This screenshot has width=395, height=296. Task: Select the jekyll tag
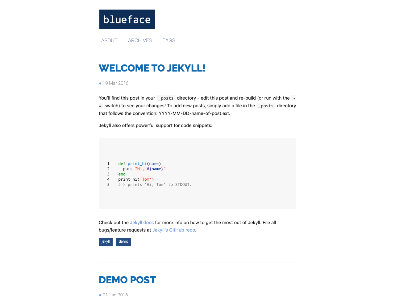coord(106,242)
